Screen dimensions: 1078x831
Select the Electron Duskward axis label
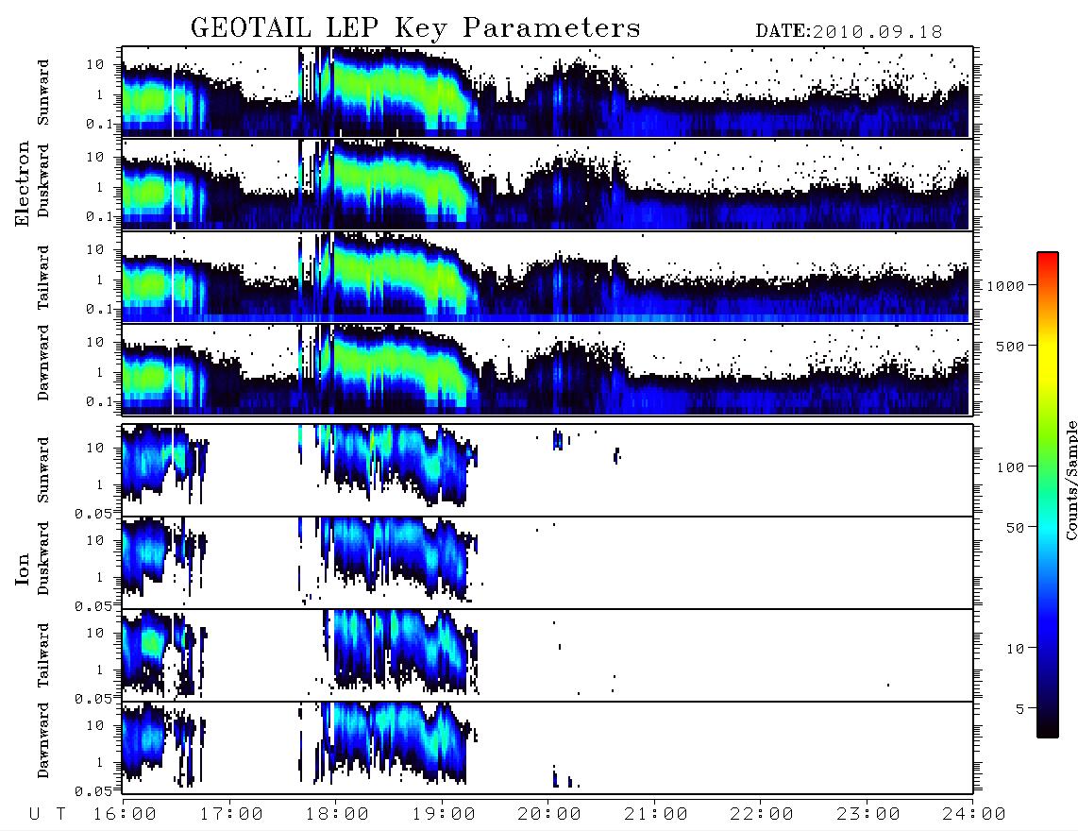coord(43,181)
